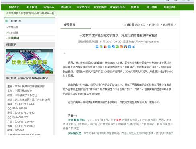This screenshot has width=196, height=149.
Task: Open 网站首页 in the green navigation bar
Action: pyautogui.click(x=14, y=7)
